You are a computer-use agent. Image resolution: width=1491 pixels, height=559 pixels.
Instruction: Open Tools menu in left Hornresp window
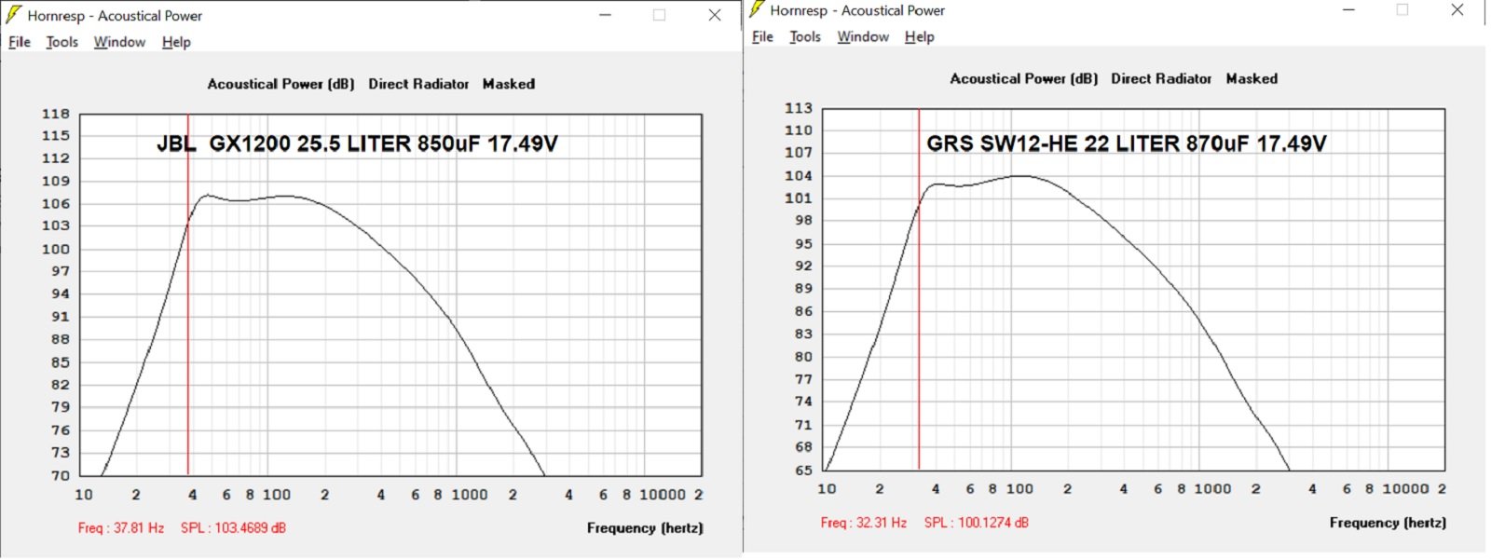point(62,42)
